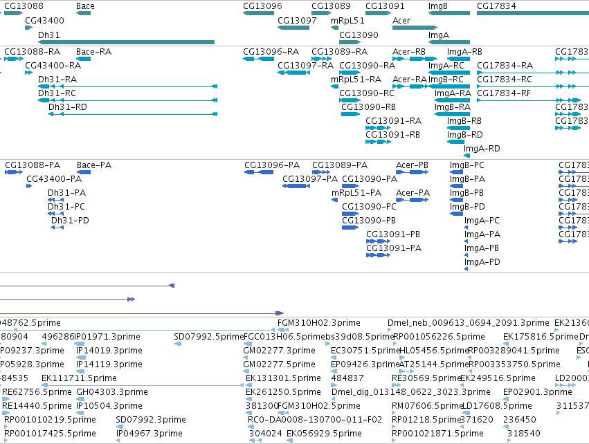Viewport: 589px width, 444px height.
Task: Select the LD17608.5prime EST label
Action: coord(496,406)
